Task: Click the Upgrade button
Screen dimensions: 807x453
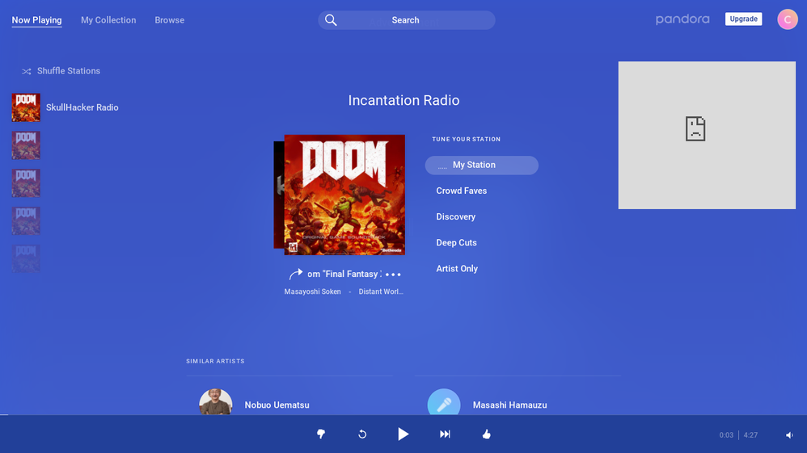Action: tap(743, 19)
